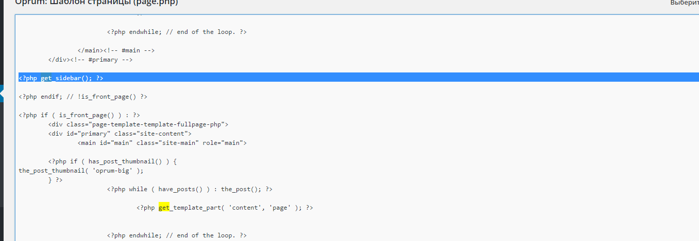Click the page-template-template-fullpage-php div line
Image resolution: width=699 pixels, height=241 pixels.
tap(138, 124)
